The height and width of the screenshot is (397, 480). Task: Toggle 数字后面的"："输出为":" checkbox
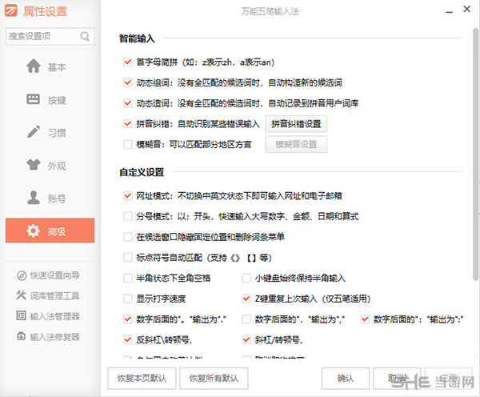click(365, 319)
